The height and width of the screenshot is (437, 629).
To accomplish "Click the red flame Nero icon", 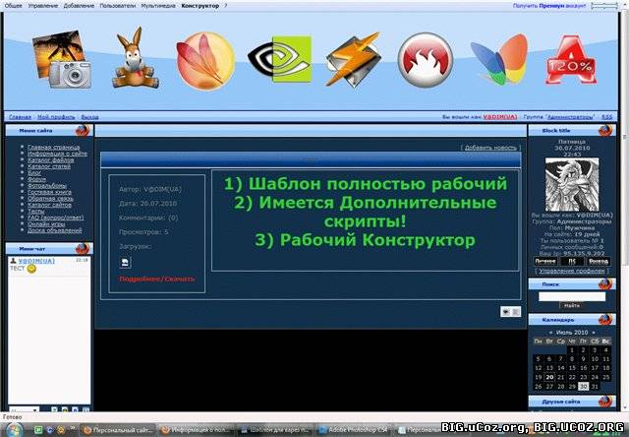I will 426,59.
